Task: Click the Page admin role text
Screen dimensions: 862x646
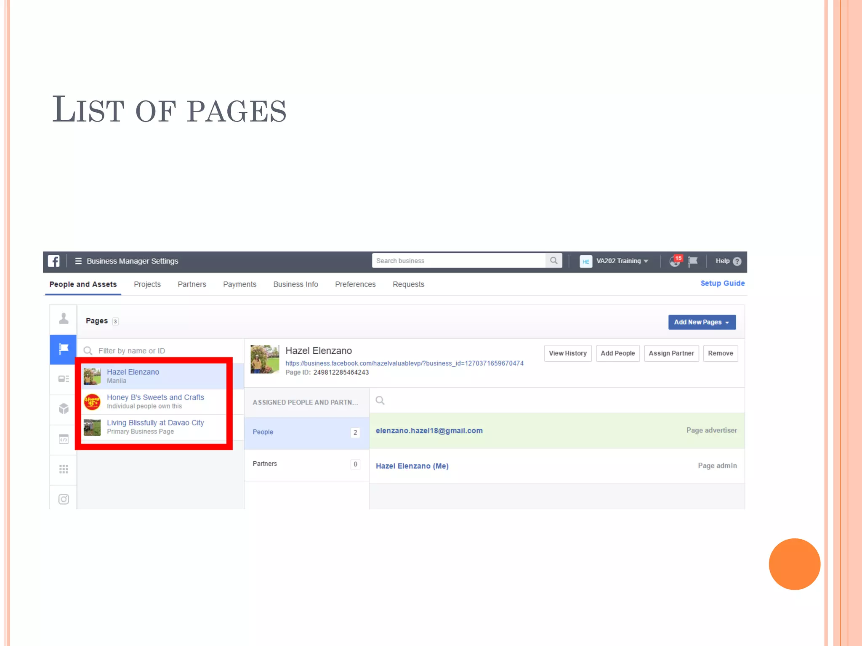Action: click(x=717, y=466)
